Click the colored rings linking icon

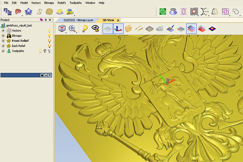tap(181, 29)
